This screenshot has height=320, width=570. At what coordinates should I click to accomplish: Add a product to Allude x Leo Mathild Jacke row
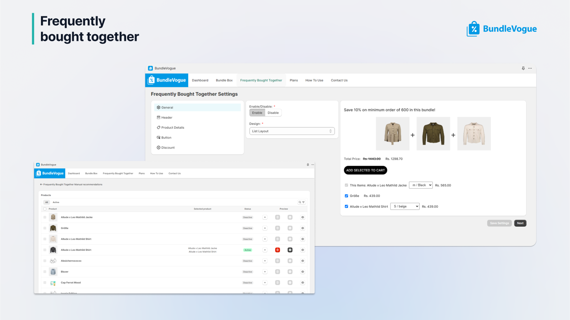265,217
